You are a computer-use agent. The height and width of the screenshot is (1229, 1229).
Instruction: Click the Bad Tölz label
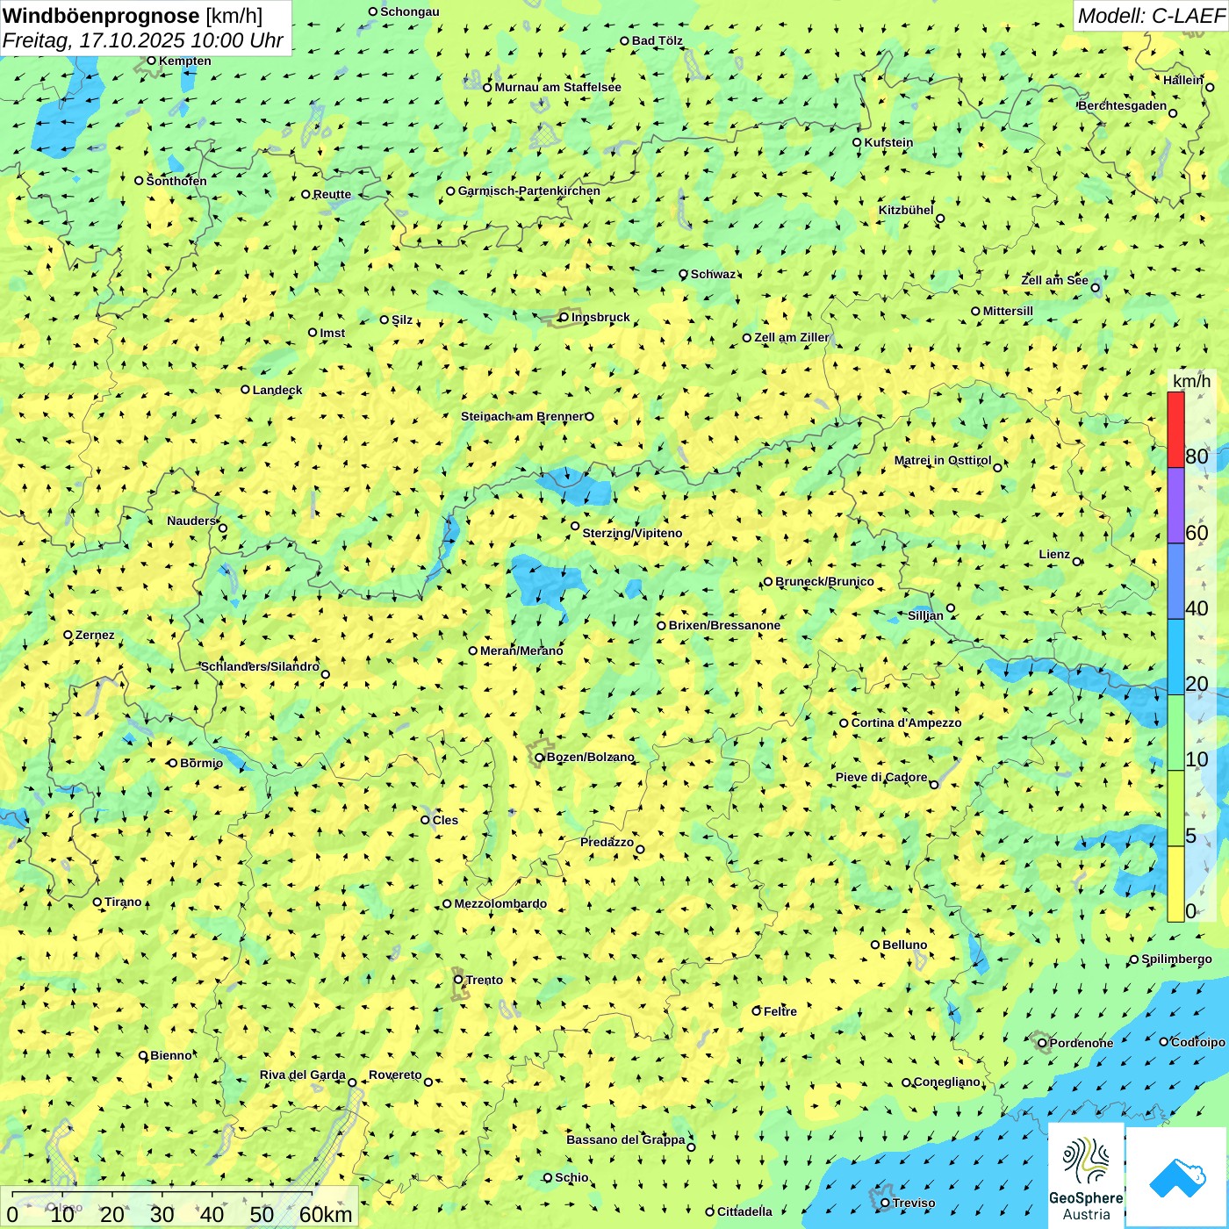(658, 40)
